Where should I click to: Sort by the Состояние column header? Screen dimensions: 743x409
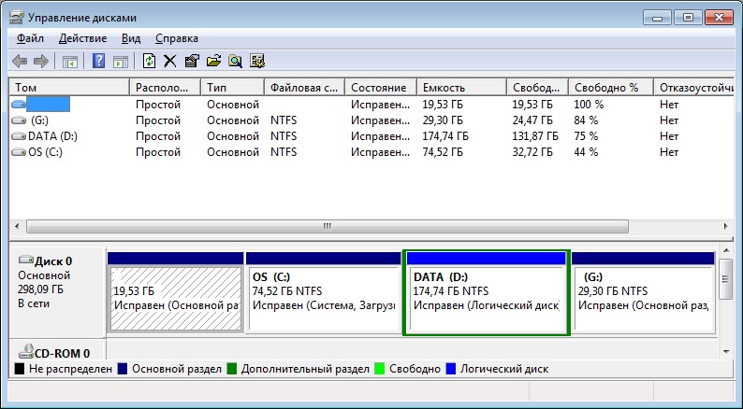point(381,88)
